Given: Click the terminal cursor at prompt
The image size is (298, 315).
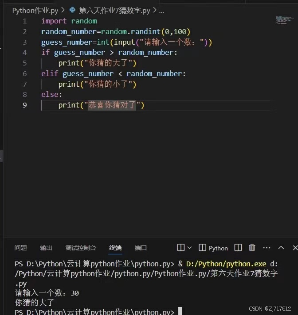Looking at the screenshot, I should [x=180, y=311].
